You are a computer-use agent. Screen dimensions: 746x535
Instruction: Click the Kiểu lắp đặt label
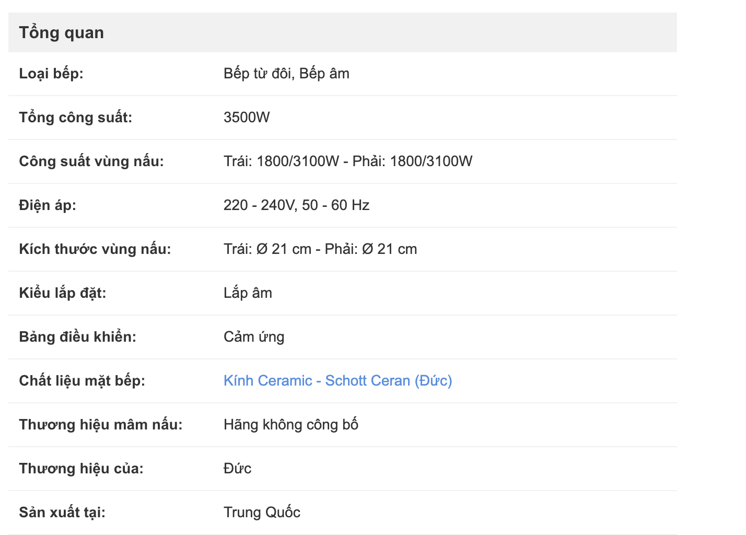63,293
